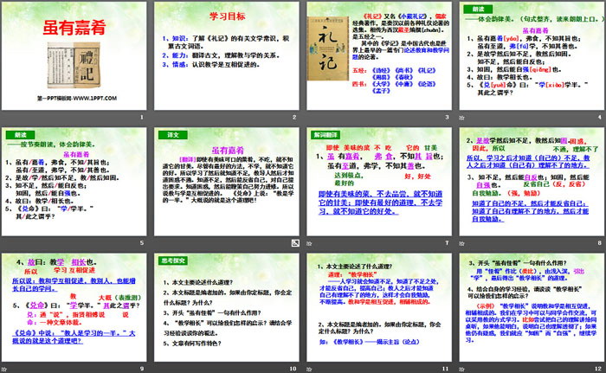Screen dimensions: 606x373
Task: Click the animation star icon under slide 8
Action: pos(461,243)
